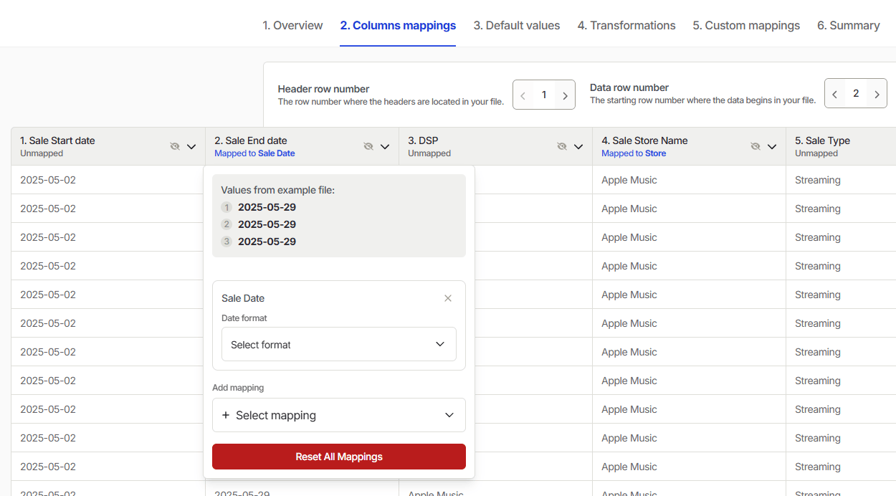
Task: Click first row Apple Music store cell
Action: click(x=689, y=180)
